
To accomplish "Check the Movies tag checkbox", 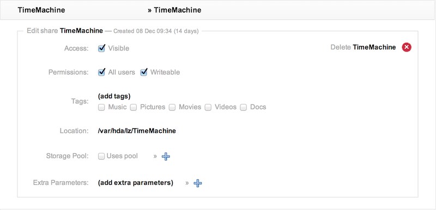I will tap(172, 107).
